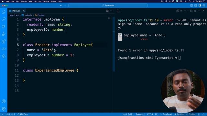Open the 'app/src/index.ts:11' link in error summary

tap(167, 50)
